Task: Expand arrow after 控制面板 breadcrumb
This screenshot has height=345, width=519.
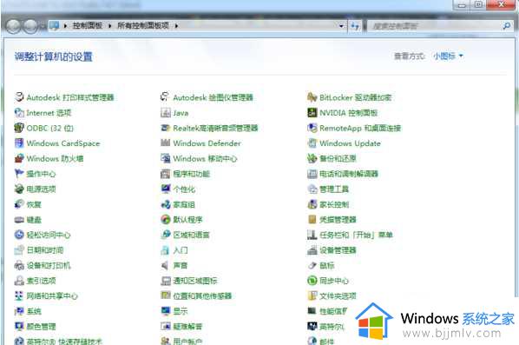Action: [110, 25]
